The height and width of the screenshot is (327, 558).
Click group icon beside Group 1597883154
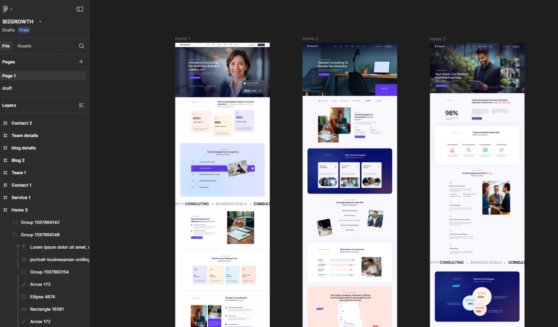[x=24, y=272]
